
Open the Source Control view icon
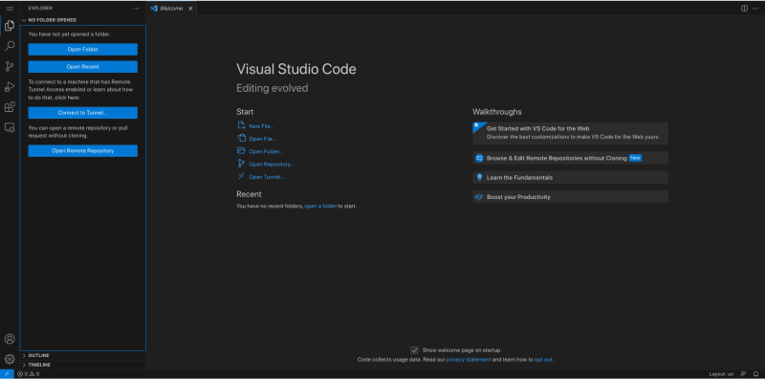point(10,66)
